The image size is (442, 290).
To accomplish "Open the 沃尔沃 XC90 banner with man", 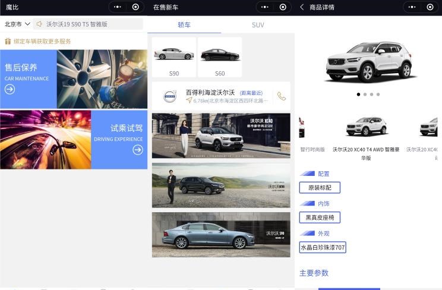I will pos(221,185).
